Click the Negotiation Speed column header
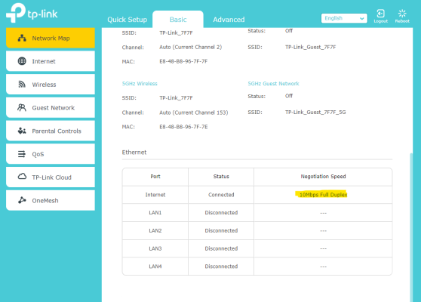Viewport: 421px width, 302px height. [x=323, y=177]
